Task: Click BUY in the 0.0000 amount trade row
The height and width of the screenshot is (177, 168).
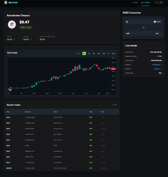Action: pyautogui.click(x=91, y=145)
